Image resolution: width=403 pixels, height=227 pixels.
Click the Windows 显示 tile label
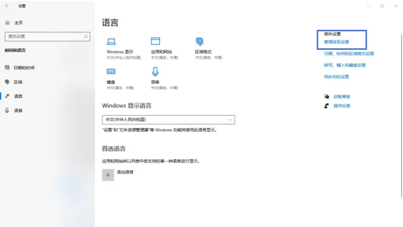tap(120, 52)
